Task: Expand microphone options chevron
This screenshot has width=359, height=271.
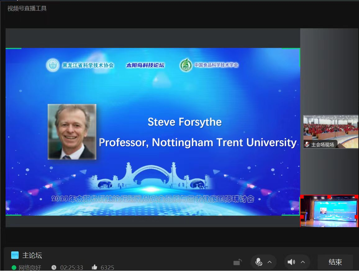Action: (x=270, y=262)
